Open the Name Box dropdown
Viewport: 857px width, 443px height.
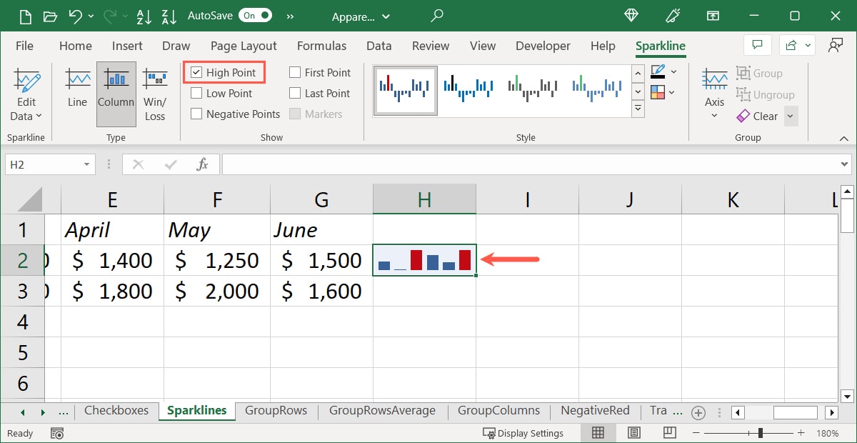click(x=86, y=164)
